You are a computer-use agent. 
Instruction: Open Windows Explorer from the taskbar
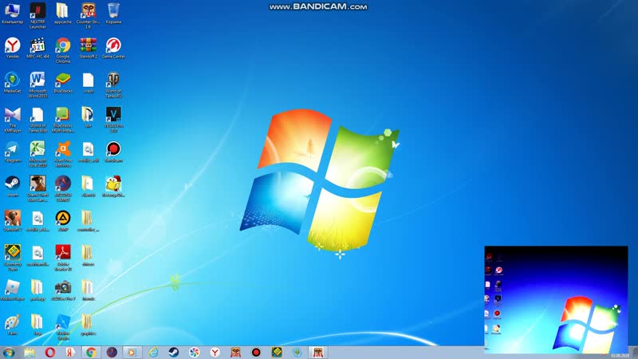pyautogui.click(x=30, y=353)
